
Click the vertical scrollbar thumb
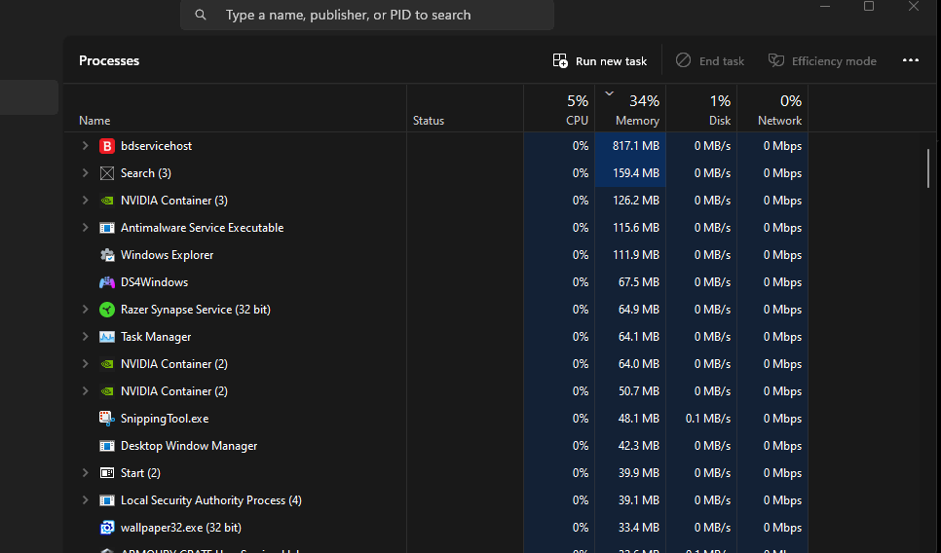pyautogui.click(x=928, y=169)
